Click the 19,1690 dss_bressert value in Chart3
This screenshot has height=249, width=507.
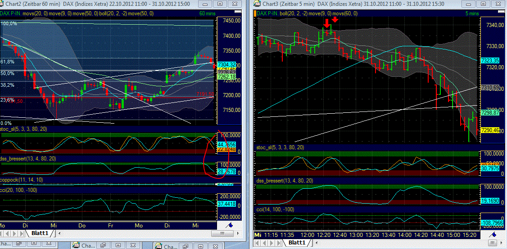(490, 200)
